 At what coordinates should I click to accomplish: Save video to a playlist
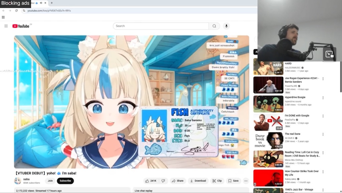[x=233, y=181]
